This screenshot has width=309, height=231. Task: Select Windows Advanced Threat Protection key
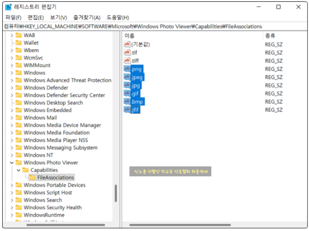(67, 81)
